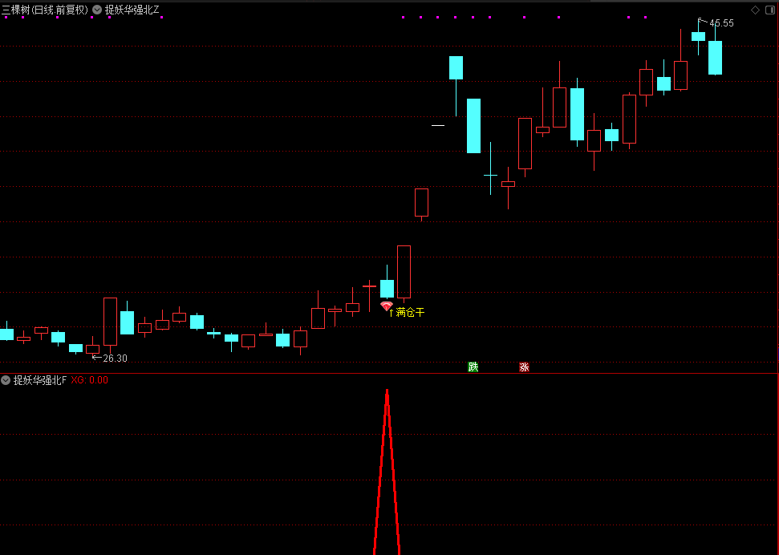Image resolution: width=779 pixels, height=555 pixels.
Task: Click the green 跌 marker icon
Action: click(x=473, y=367)
